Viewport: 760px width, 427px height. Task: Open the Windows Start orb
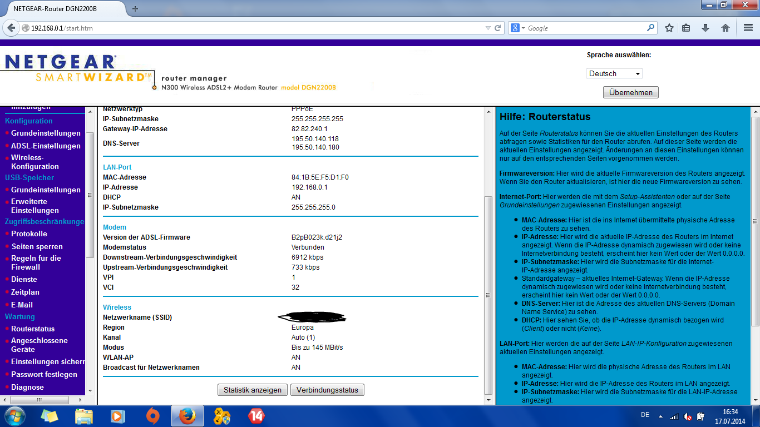coord(14,416)
